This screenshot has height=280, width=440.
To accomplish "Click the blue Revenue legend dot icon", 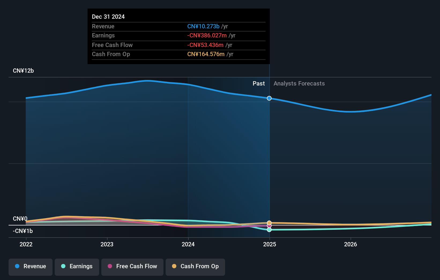I will [x=17, y=266].
